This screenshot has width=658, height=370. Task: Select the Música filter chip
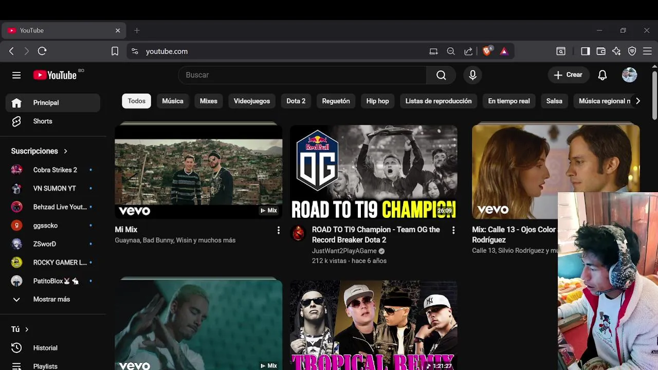[173, 101]
